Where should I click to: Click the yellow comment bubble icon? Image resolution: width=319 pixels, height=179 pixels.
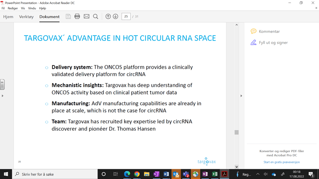click(x=253, y=31)
